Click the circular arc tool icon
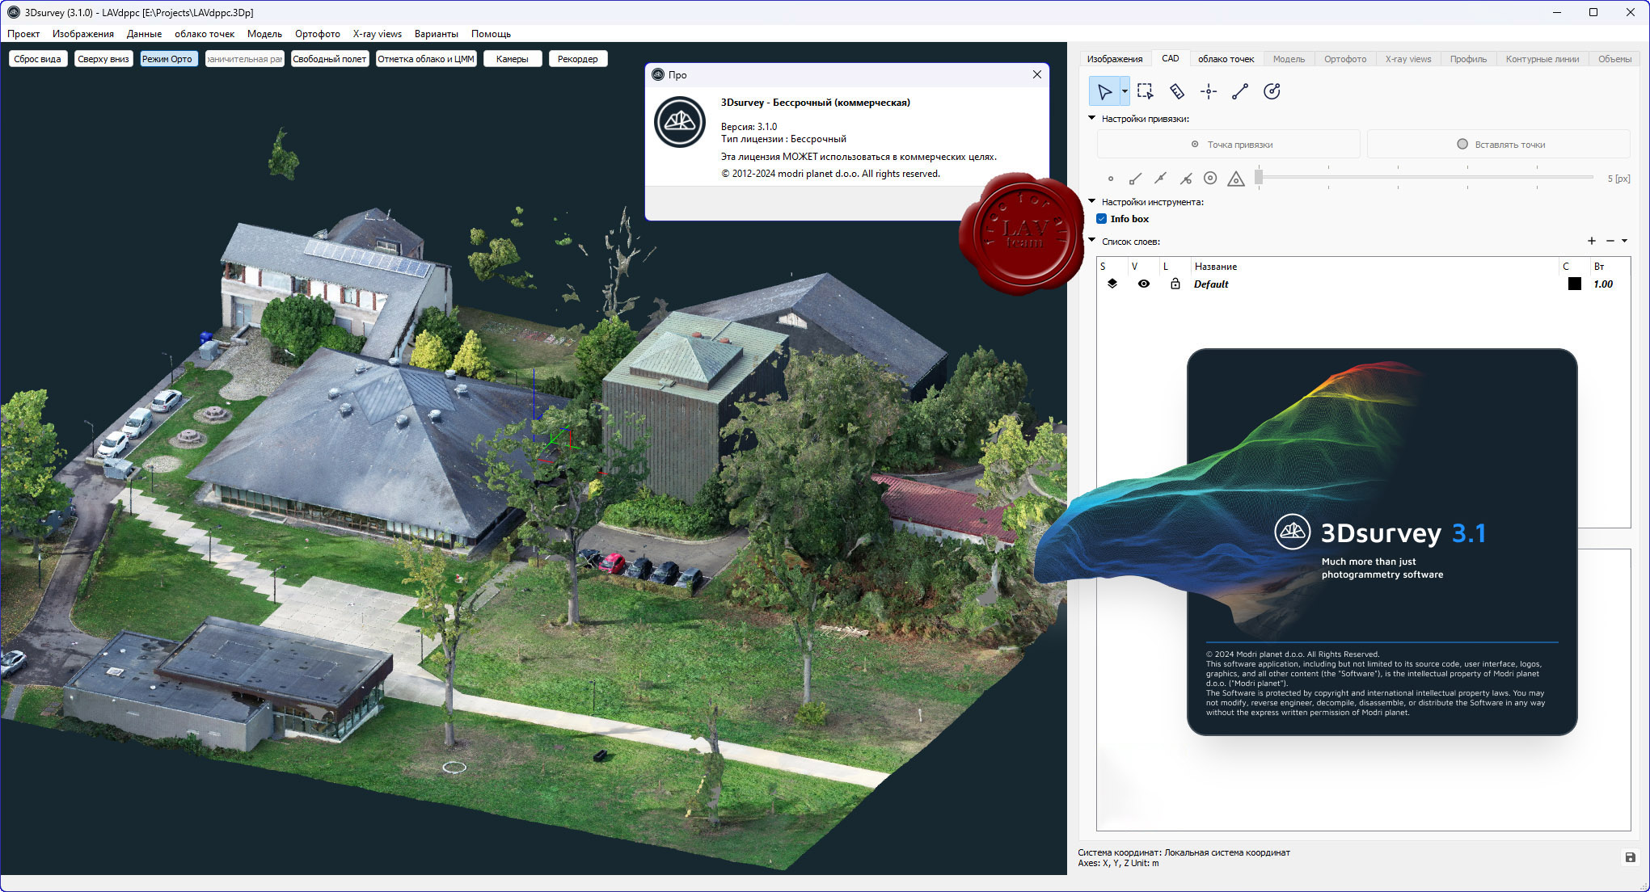1650x892 pixels. (1272, 91)
